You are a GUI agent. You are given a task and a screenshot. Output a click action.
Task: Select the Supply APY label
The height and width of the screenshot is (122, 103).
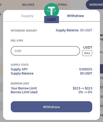[x=19, y=69]
